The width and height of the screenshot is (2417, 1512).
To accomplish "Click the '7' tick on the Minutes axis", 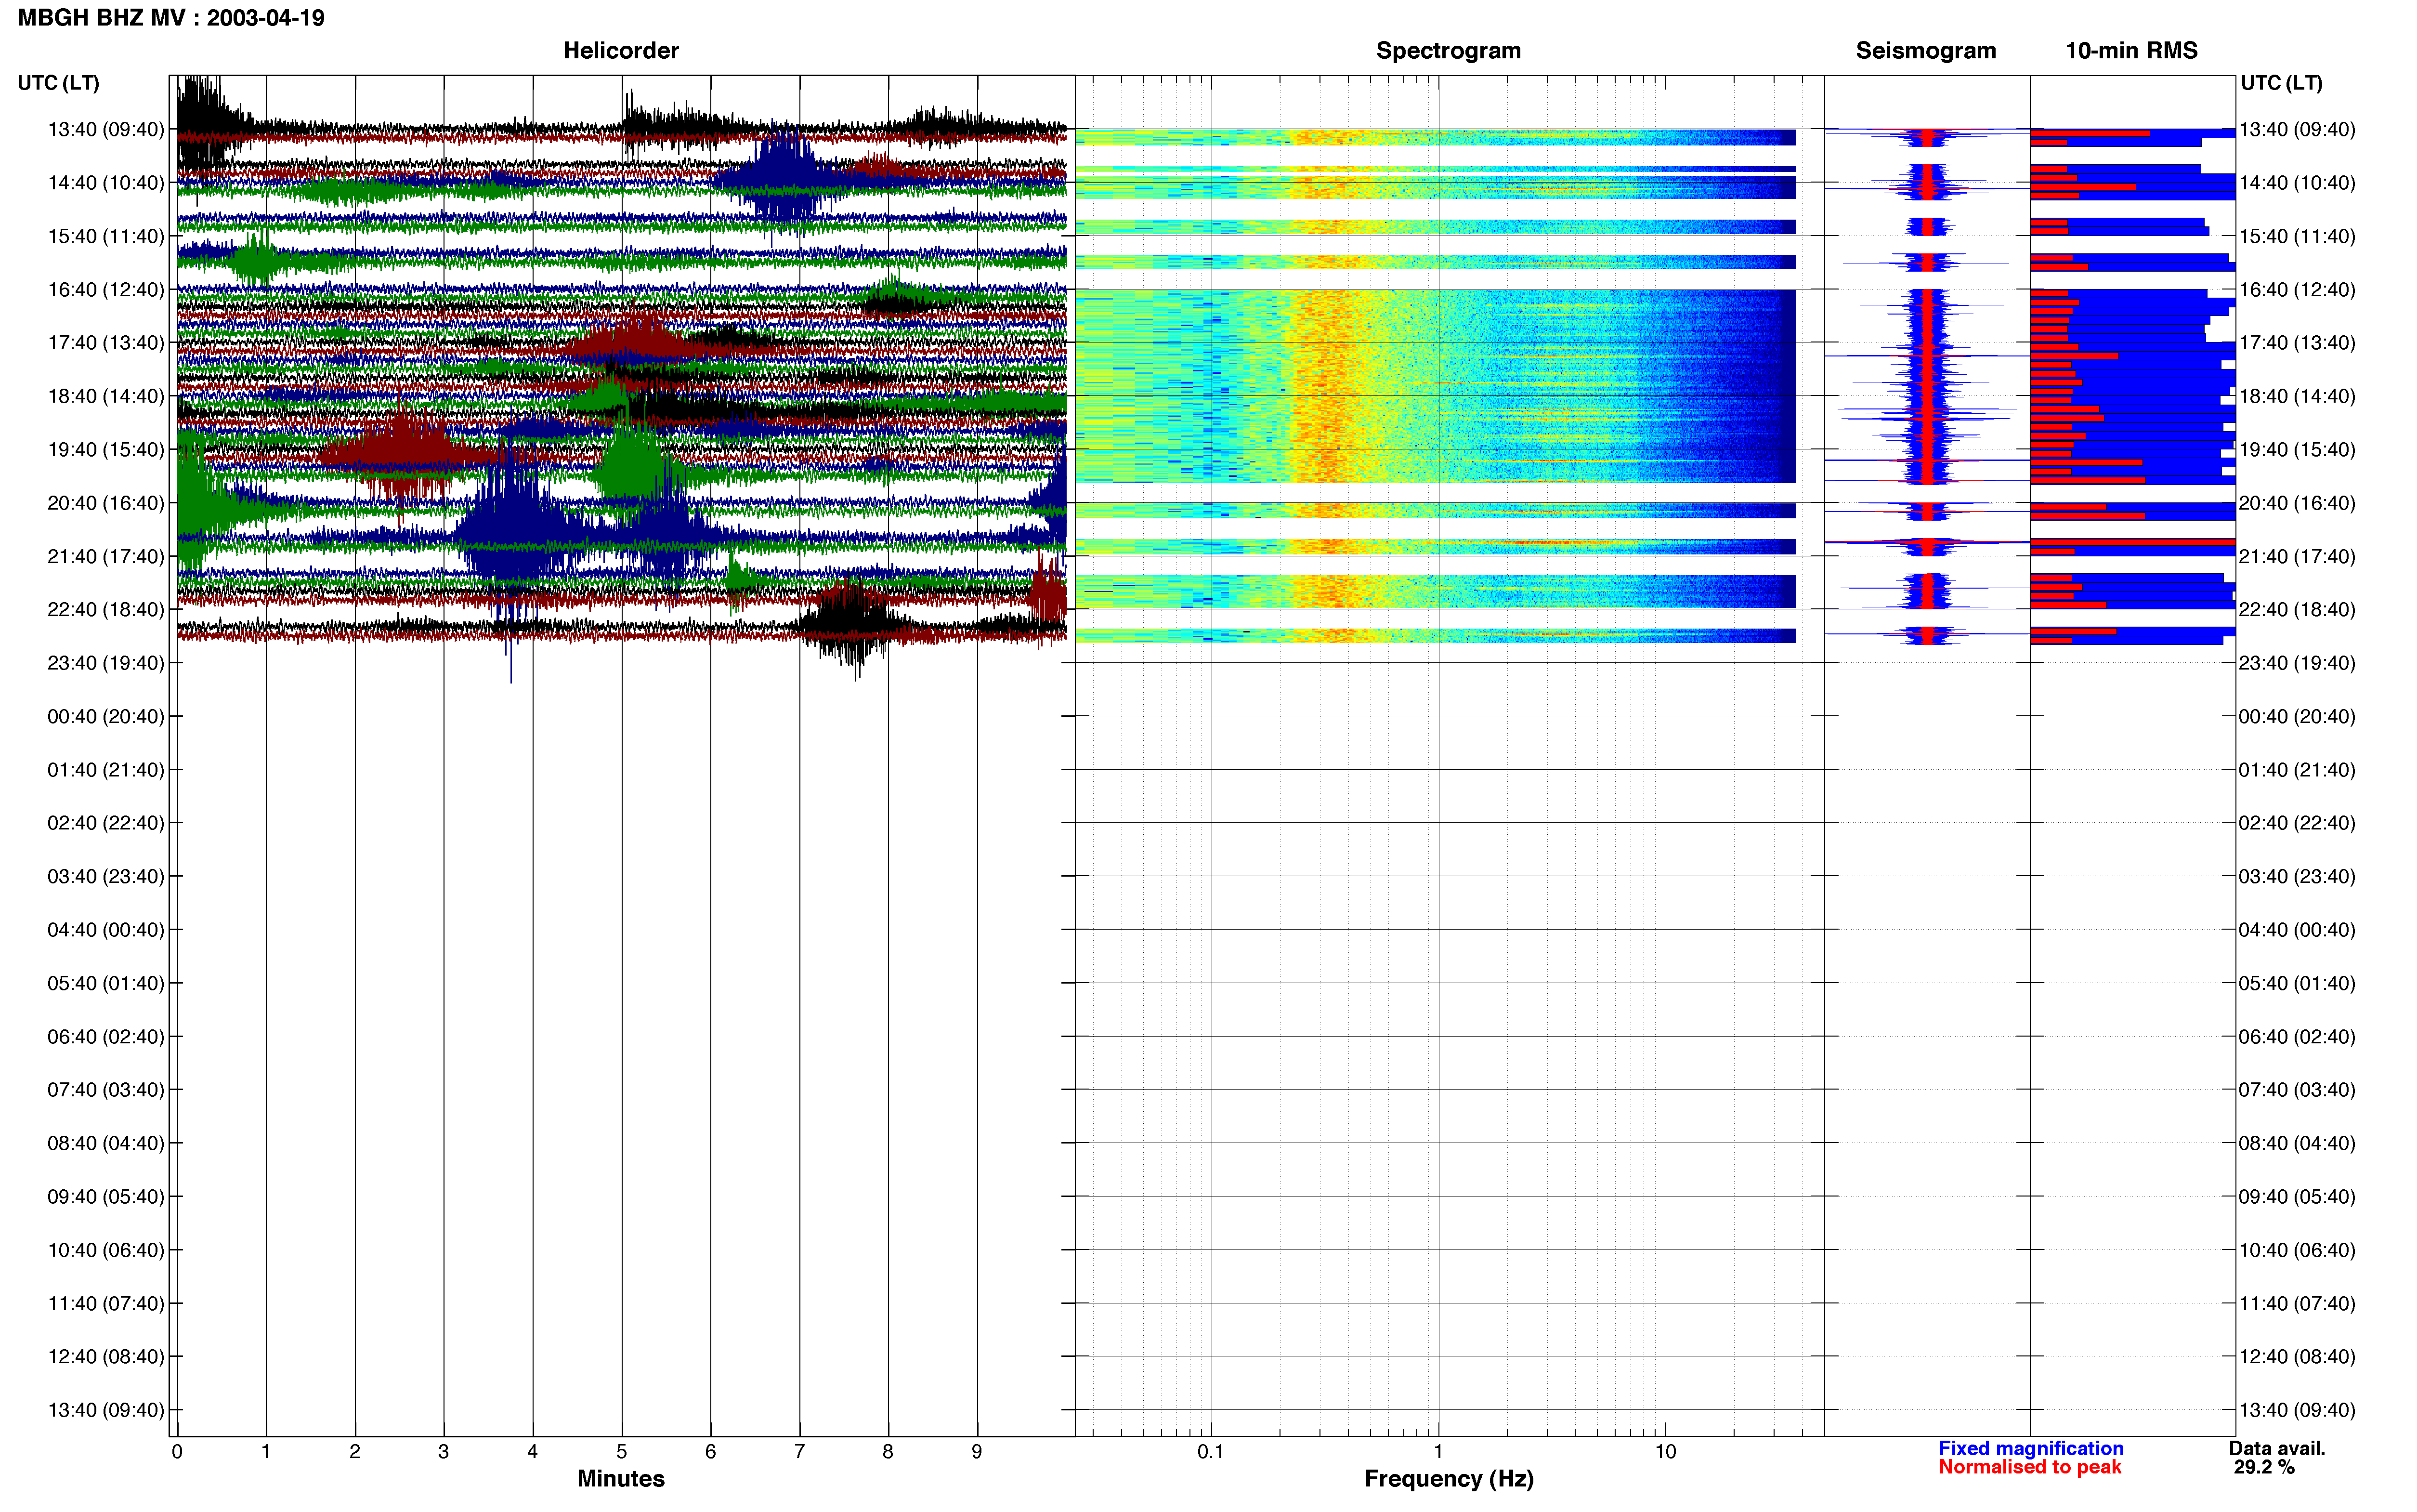I will point(800,1451).
